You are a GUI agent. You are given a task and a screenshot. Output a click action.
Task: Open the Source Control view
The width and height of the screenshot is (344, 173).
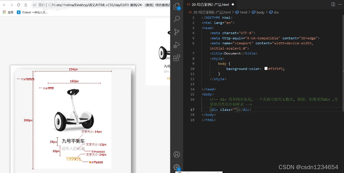point(176,32)
